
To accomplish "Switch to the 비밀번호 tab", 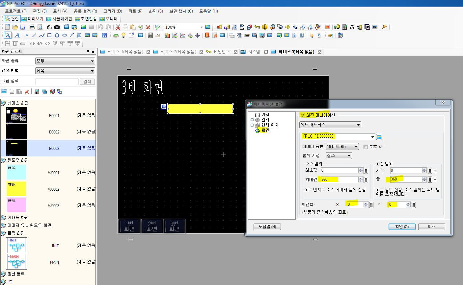I will click(x=222, y=52).
